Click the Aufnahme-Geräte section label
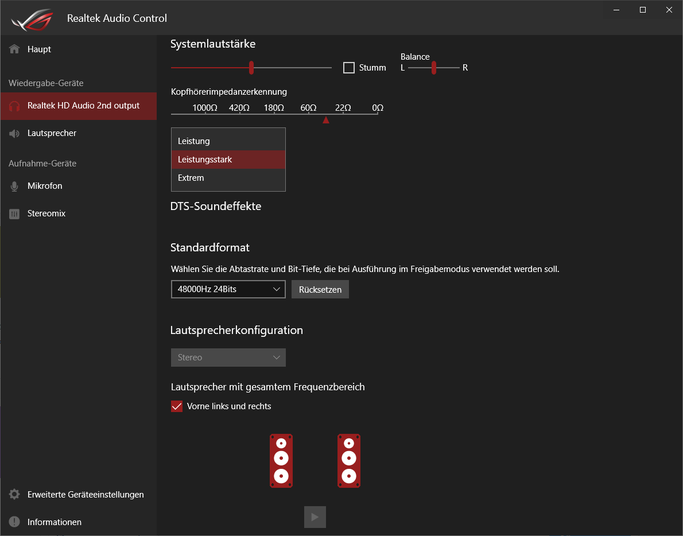 (x=42, y=164)
